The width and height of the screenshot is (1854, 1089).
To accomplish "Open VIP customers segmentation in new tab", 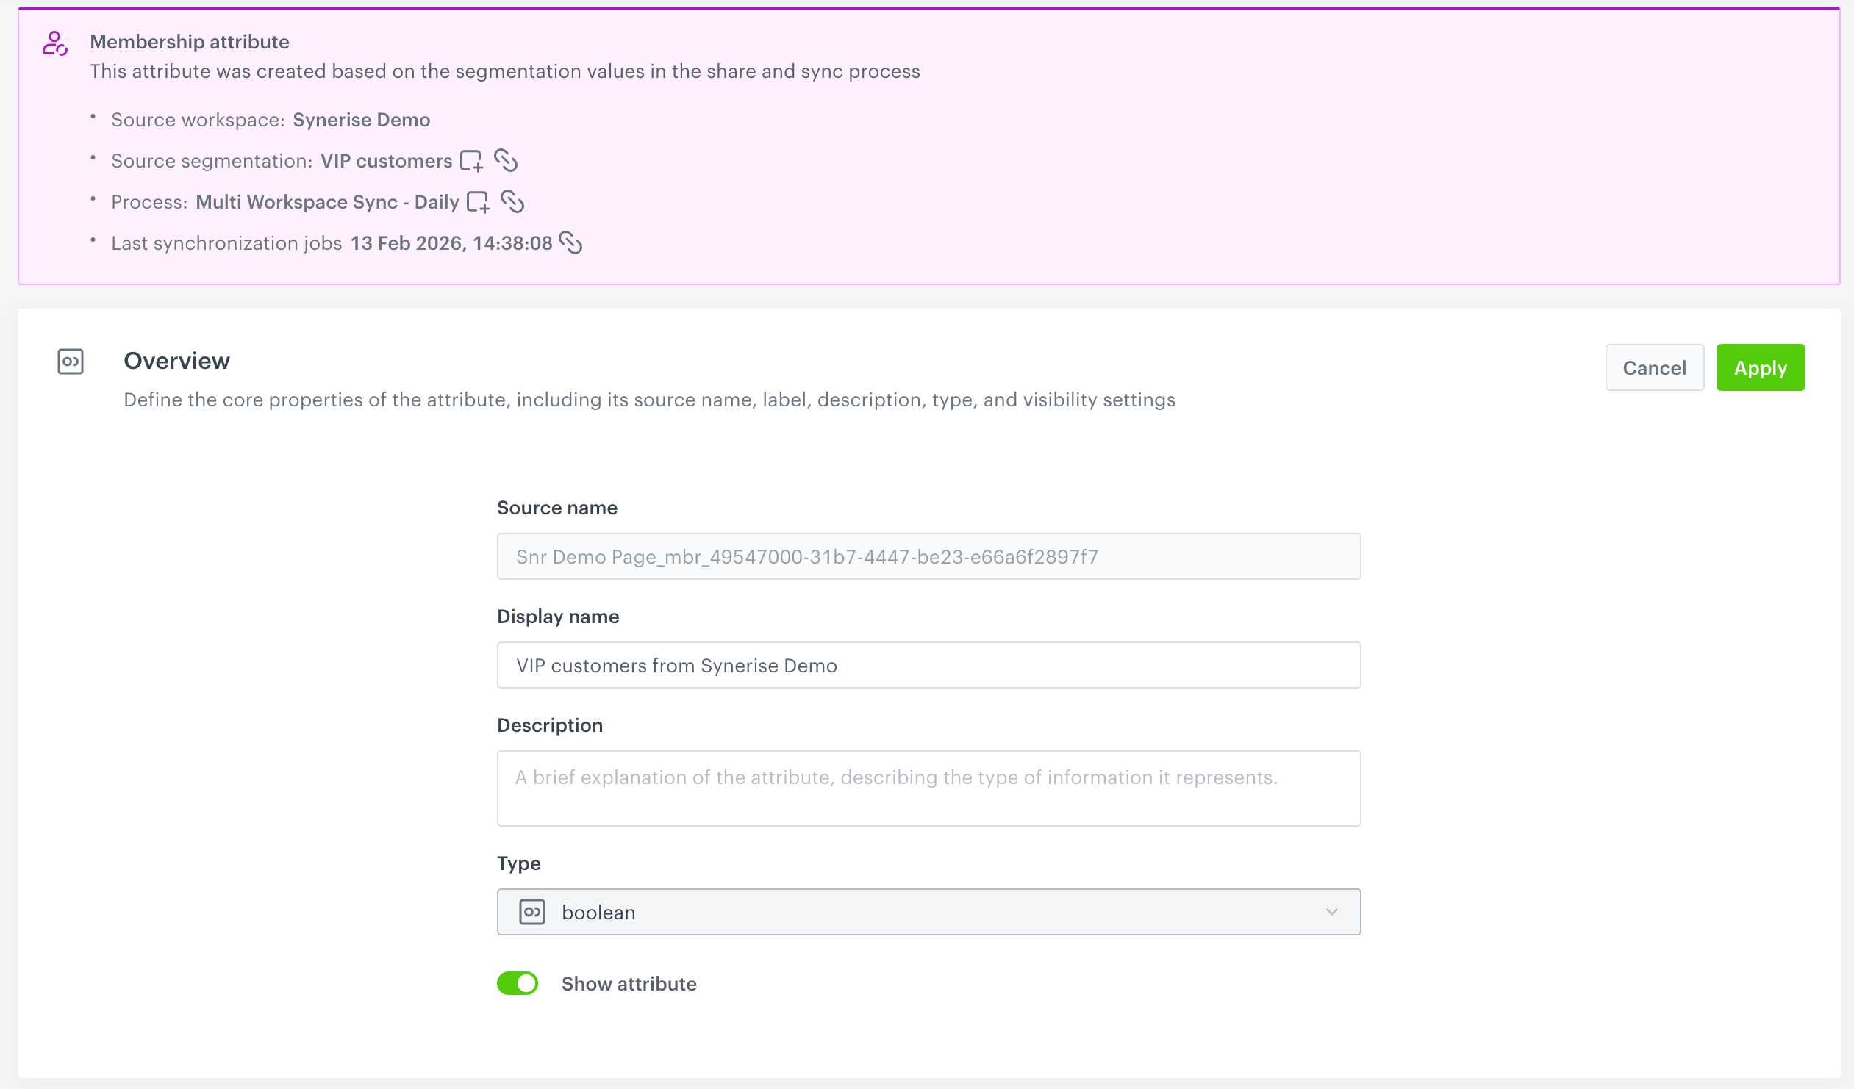I will pyautogui.click(x=472, y=160).
